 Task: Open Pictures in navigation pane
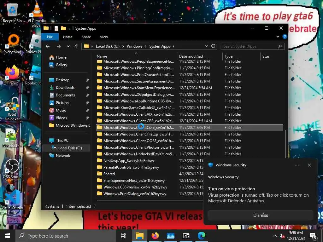coord(62,102)
